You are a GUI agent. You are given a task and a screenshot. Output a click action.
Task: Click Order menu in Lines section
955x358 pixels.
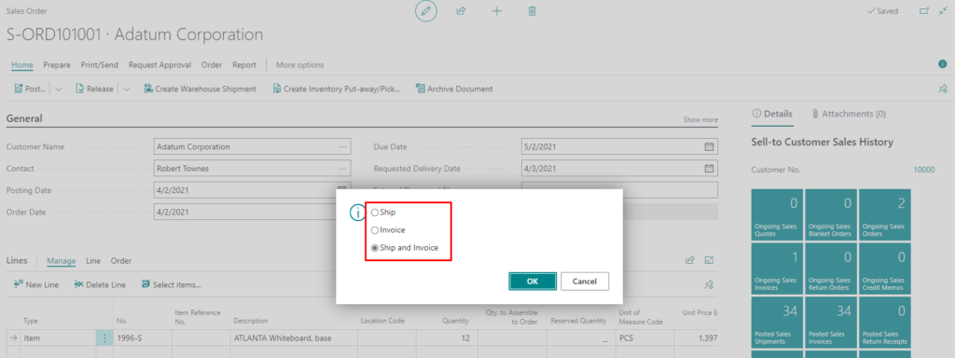120,261
